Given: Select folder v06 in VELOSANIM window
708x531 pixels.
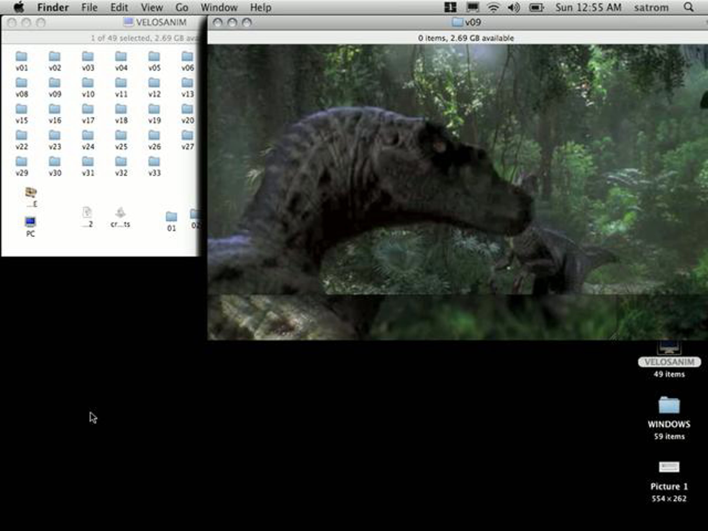Looking at the screenshot, I should [x=188, y=61].
